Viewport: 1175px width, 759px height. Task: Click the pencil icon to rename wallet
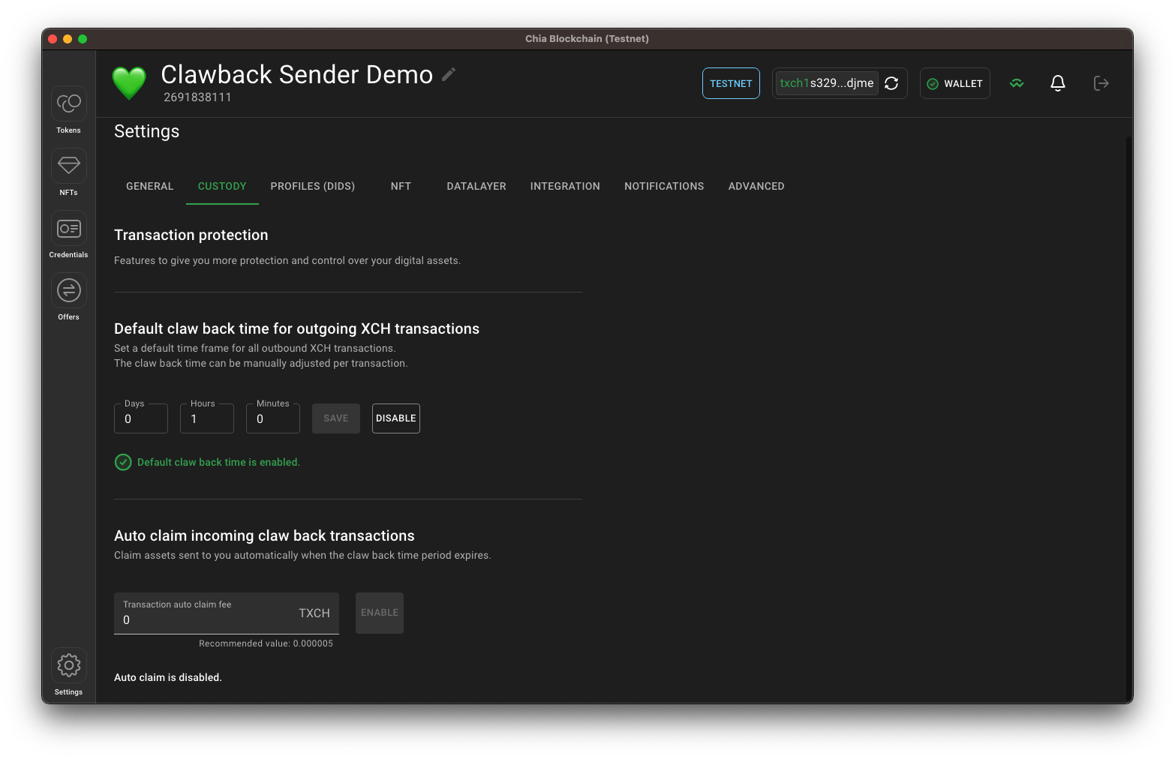[x=449, y=74]
